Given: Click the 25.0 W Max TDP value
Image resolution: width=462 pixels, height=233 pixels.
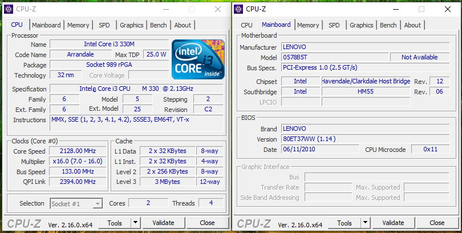Looking at the screenshot, I should tap(156, 54).
